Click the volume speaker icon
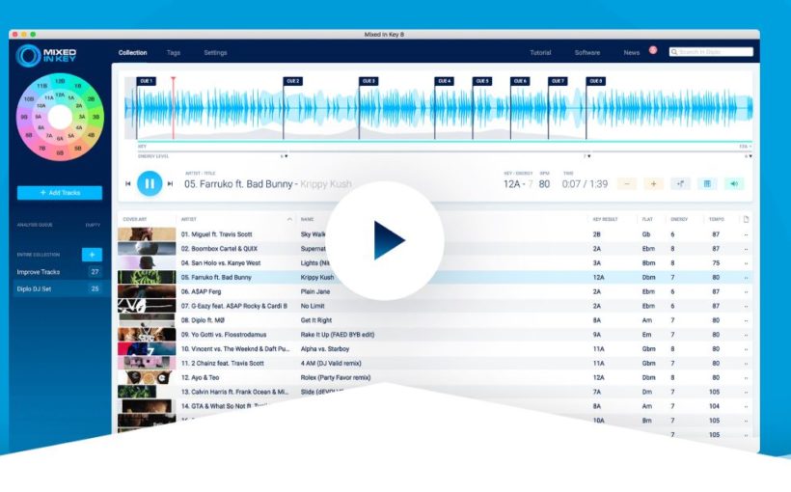Viewport: 791px width, 492px height. (734, 183)
